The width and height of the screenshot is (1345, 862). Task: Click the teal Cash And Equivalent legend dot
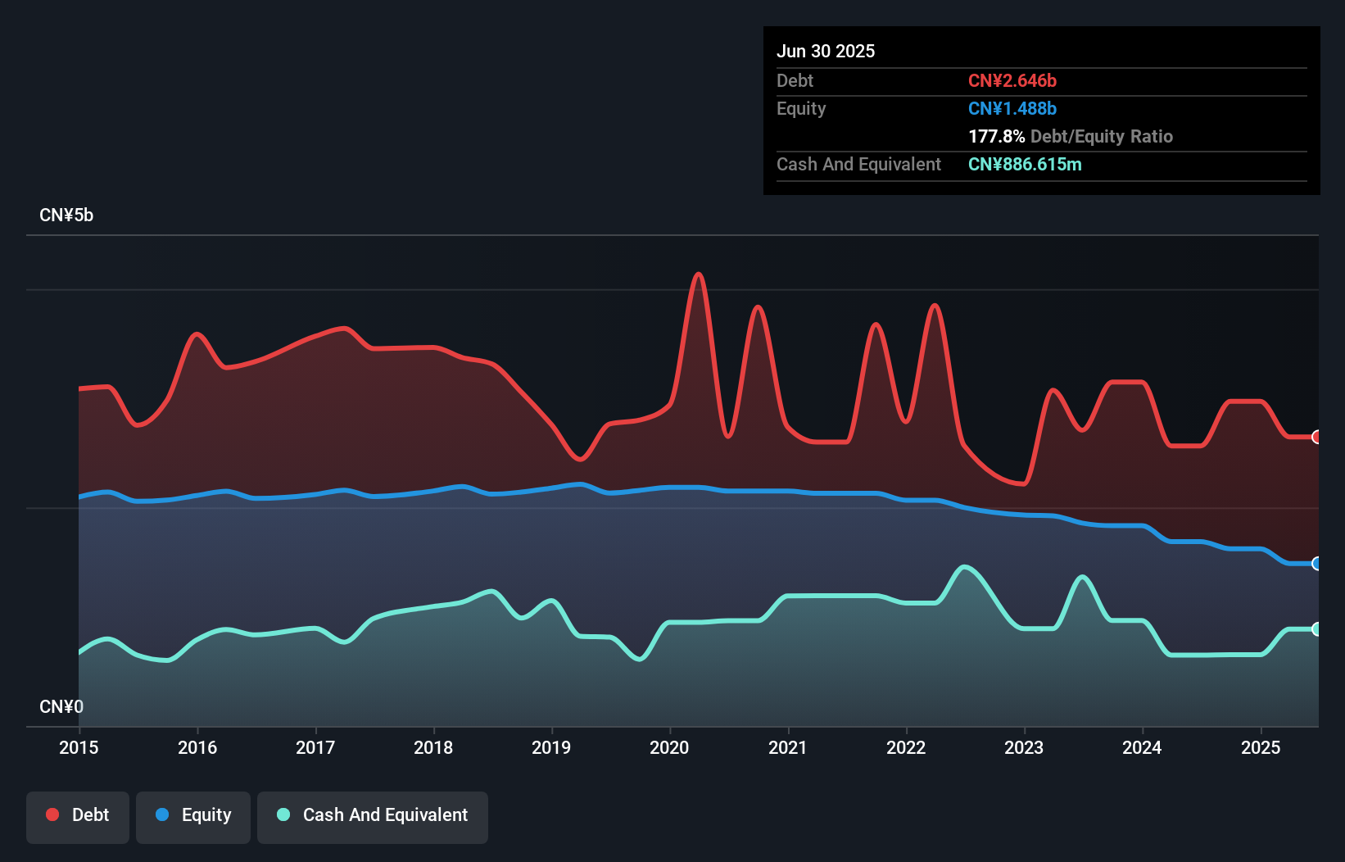tap(283, 815)
